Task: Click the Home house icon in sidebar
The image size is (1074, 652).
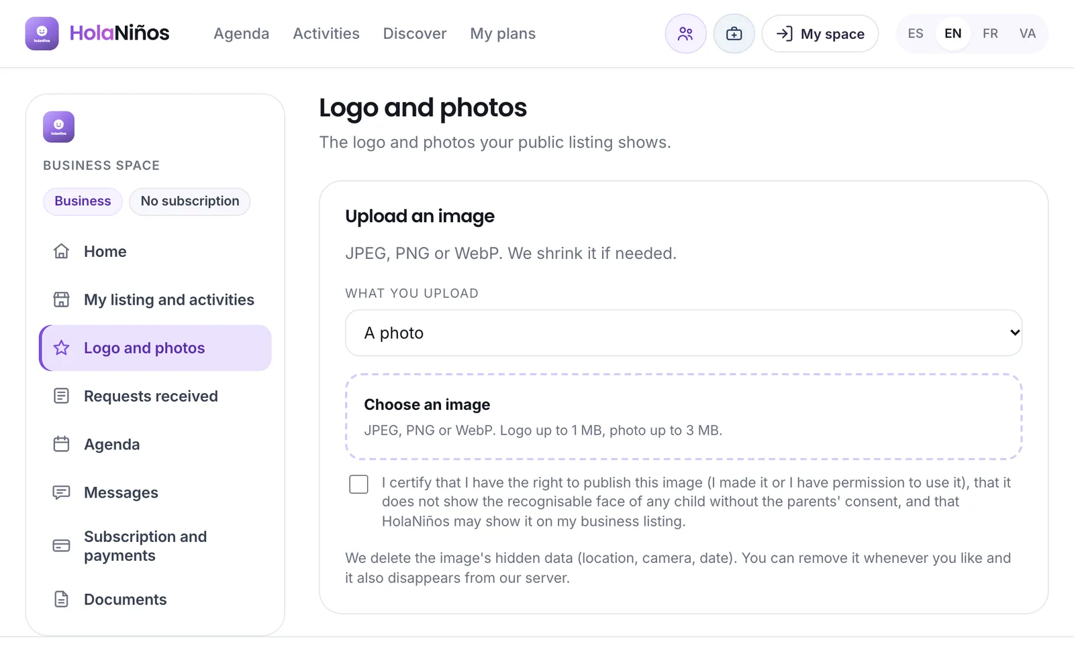Action: tap(61, 252)
